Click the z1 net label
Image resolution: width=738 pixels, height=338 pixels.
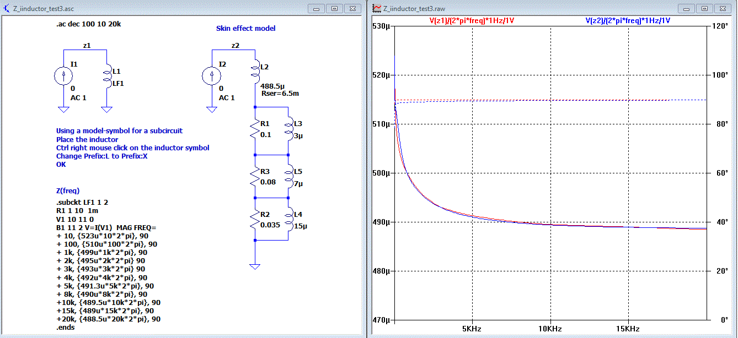click(87, 45)
